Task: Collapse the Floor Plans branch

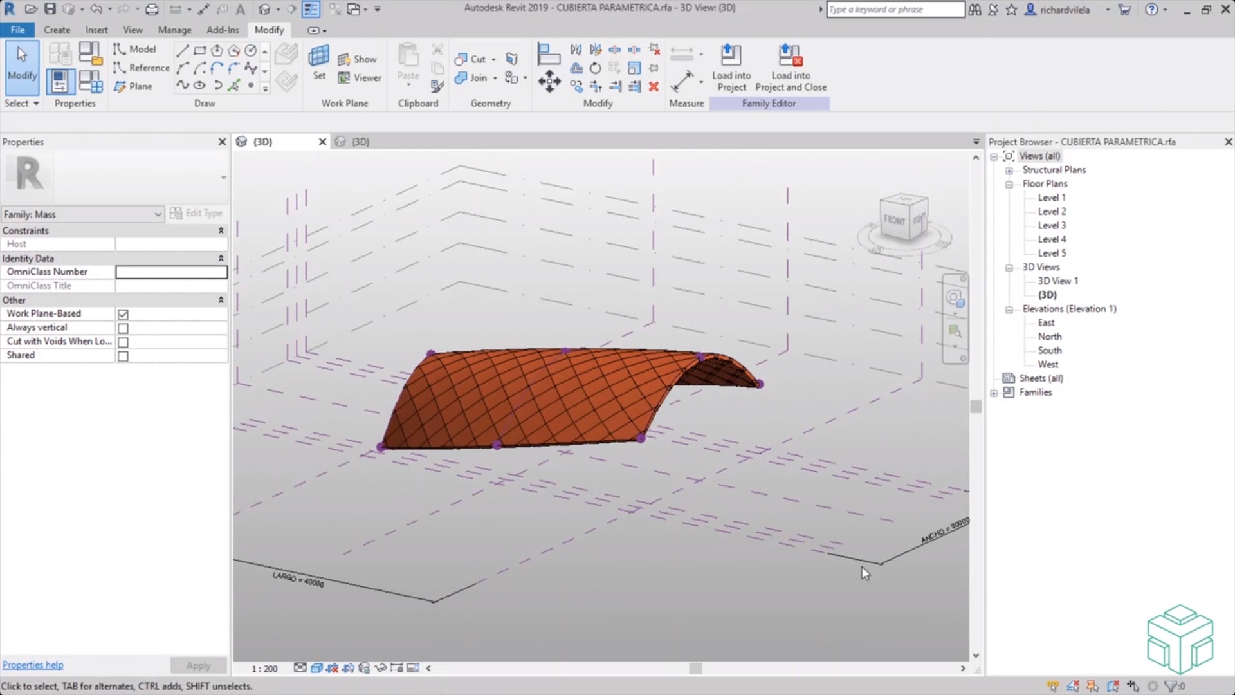Action: [x=1010, y=184]
